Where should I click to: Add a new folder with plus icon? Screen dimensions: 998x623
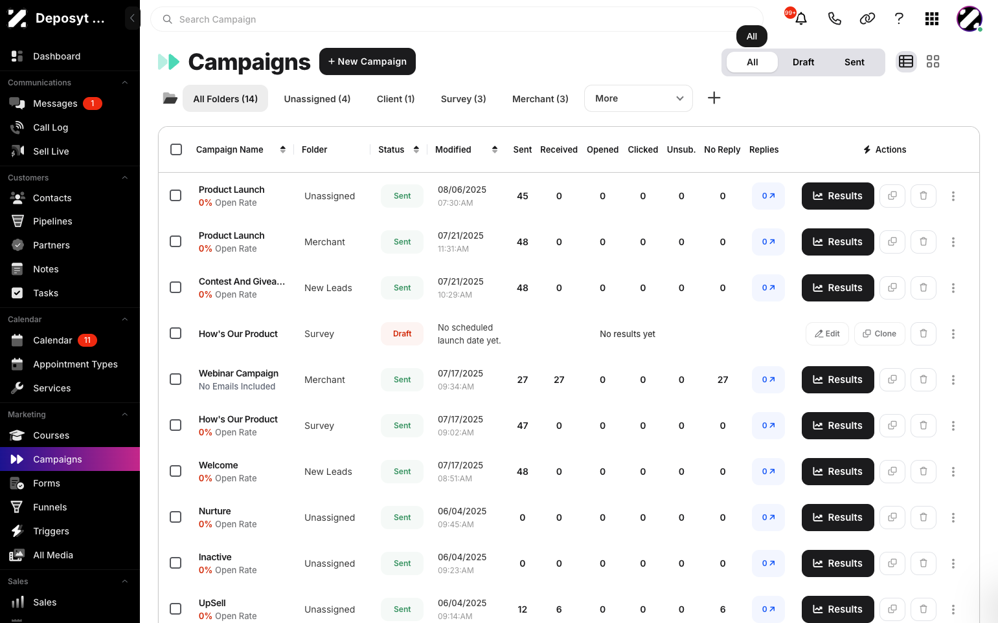(x=714, y=98)
